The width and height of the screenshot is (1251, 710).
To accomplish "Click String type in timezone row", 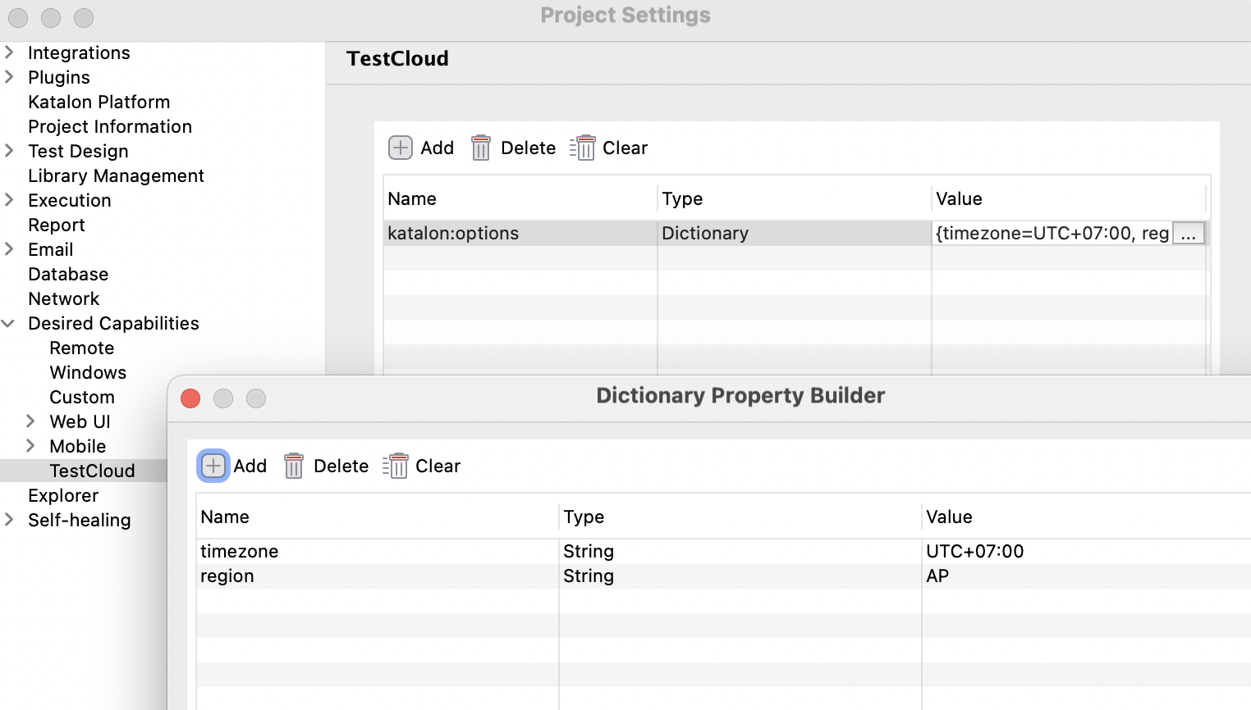I will tap(740, 551).
